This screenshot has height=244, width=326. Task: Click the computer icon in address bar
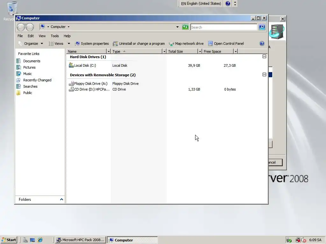(43, 27)
